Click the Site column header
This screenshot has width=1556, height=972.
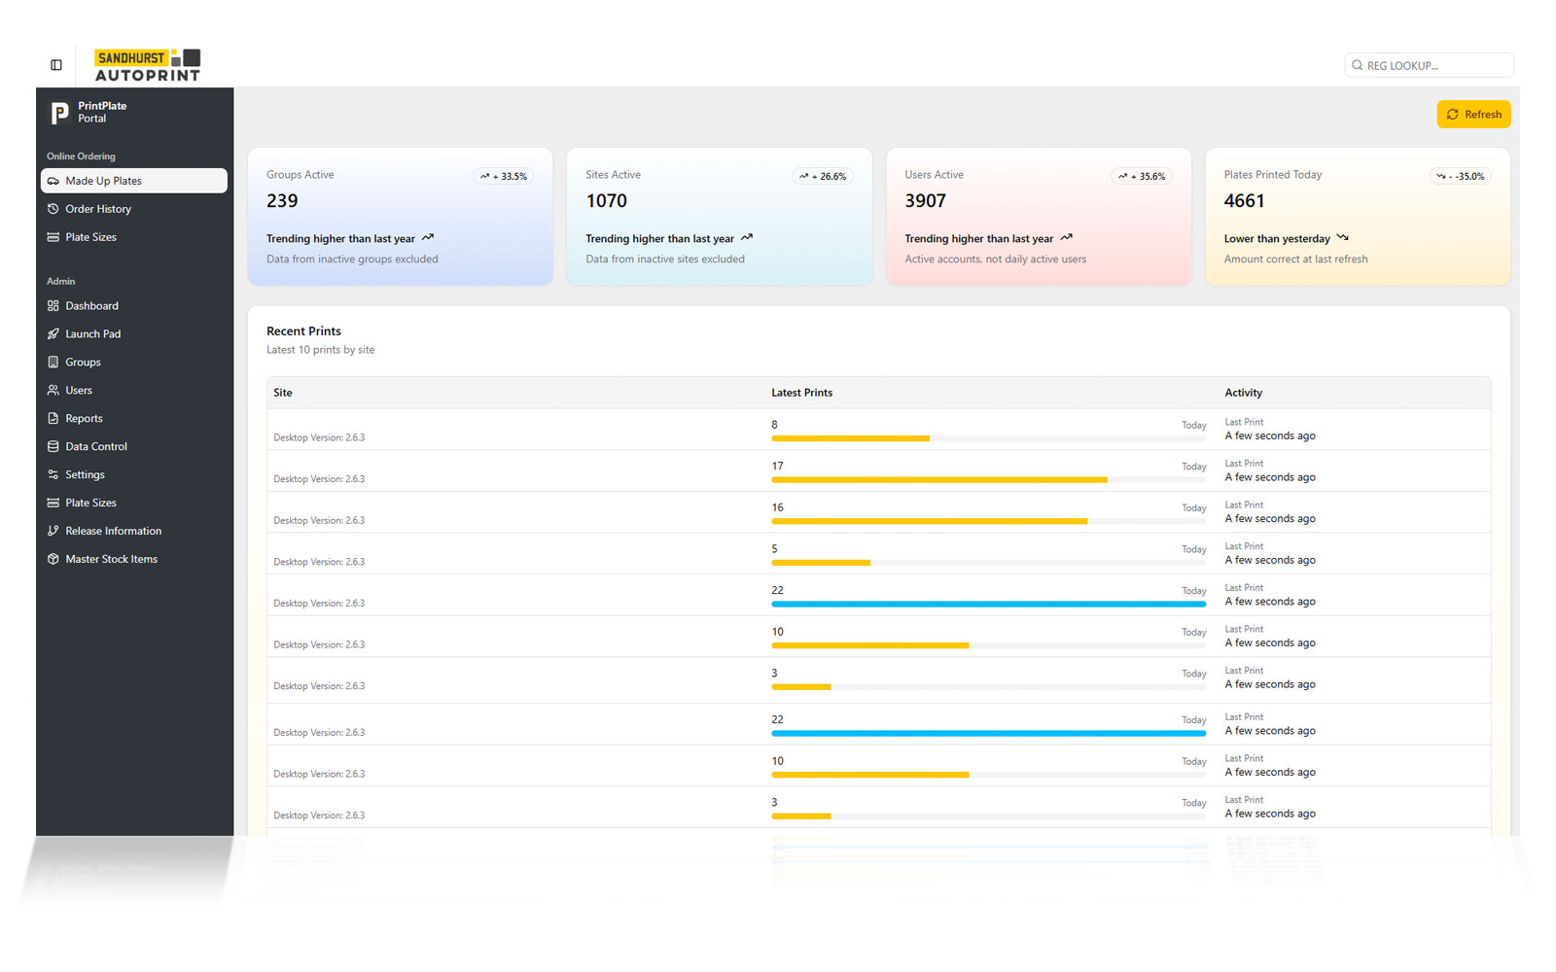pos(283,393)
